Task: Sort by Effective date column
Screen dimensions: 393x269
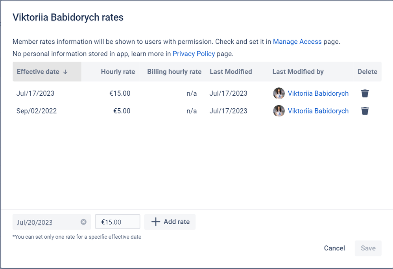Action: pyautogui.click(x=38, y=72)
